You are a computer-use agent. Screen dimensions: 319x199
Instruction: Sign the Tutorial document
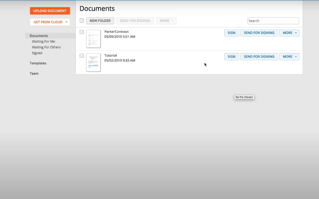coord(232,57)
